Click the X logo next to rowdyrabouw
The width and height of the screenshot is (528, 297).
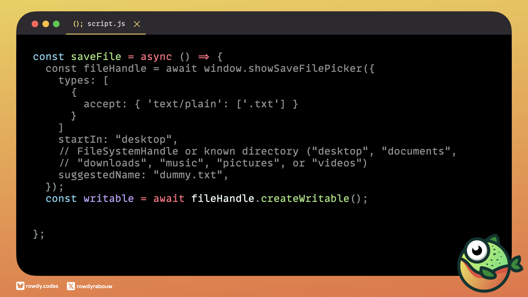click(71, 286)
